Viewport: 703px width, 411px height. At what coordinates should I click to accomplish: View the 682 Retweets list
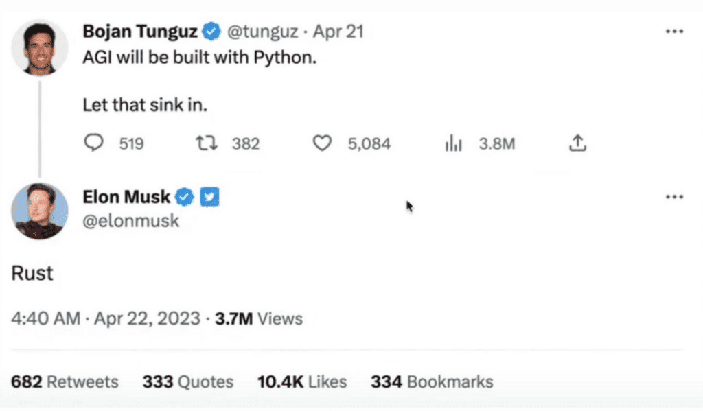pyautogui.click(x=63, y=381)
